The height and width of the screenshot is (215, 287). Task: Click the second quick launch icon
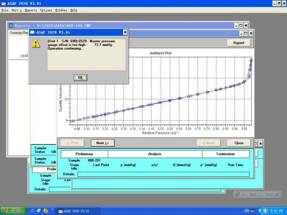pyautogui.click(x=39, y=211)
